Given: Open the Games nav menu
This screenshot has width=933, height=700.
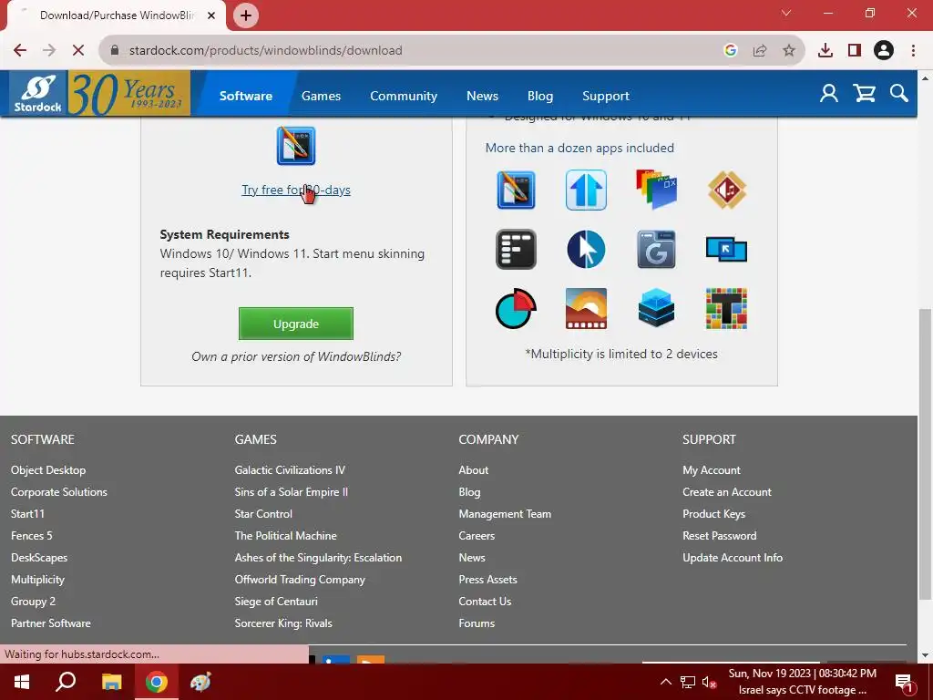Looking at the screenshot, I should pos(321,96).
